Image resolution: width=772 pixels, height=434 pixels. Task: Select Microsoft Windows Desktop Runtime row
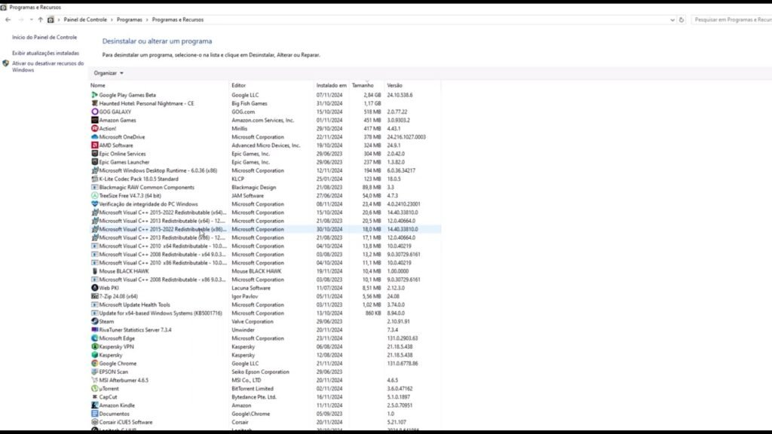click(x=265, y=170)
